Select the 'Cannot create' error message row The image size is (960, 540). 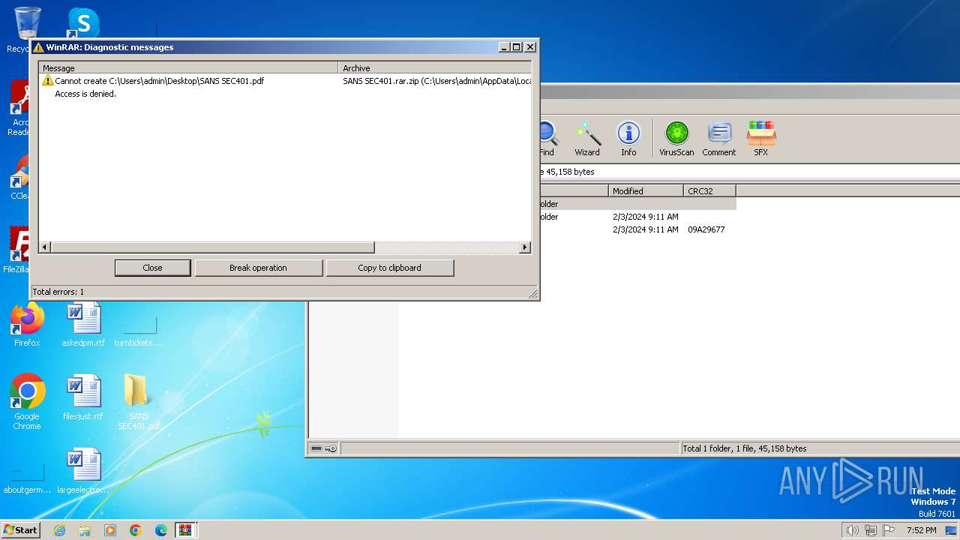click(285, 81)
